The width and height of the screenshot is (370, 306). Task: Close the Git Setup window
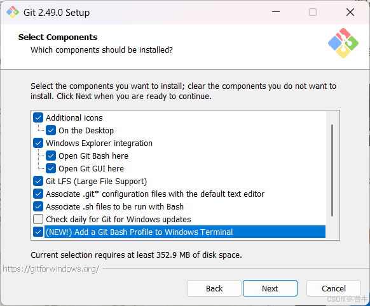[350, 12]
